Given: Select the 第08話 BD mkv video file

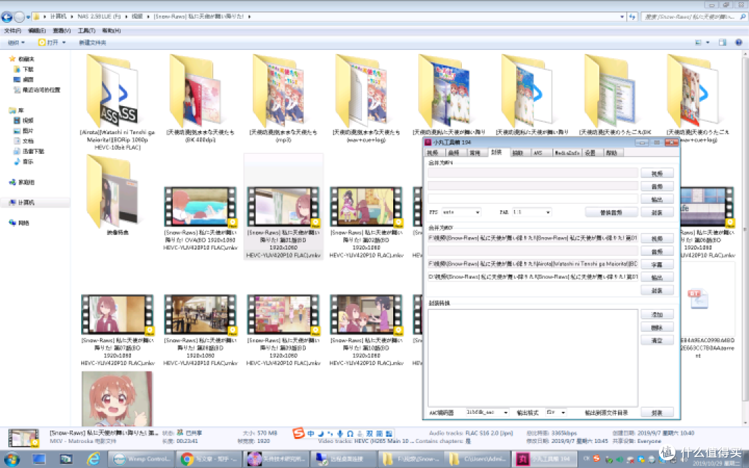Looking at the screenshot, I should coord(200,330).
